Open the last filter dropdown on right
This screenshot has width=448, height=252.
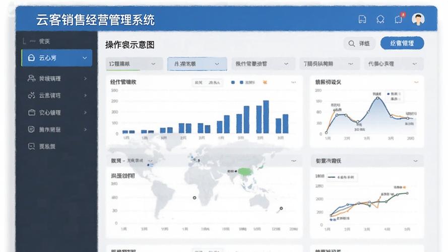[394, 64]
